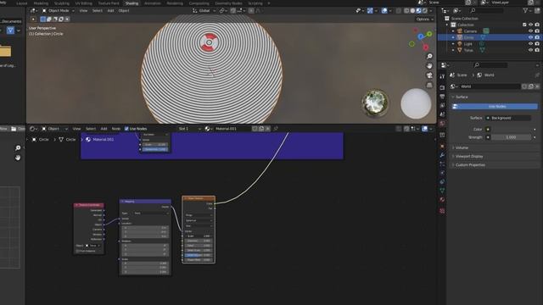Pin the node tree with pin icon
543x305 pixels.
(276, 129)
